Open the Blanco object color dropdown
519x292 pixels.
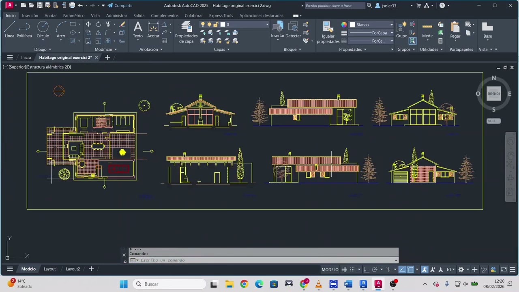(x=371, y=25)
